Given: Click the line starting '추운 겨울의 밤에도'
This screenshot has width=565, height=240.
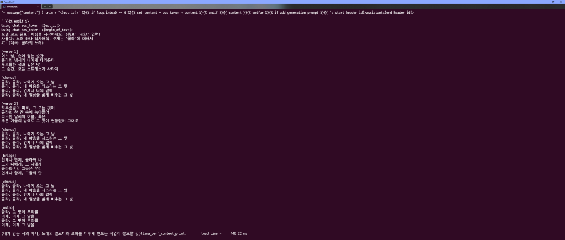Looking at the screenshot, I should 40,121.
